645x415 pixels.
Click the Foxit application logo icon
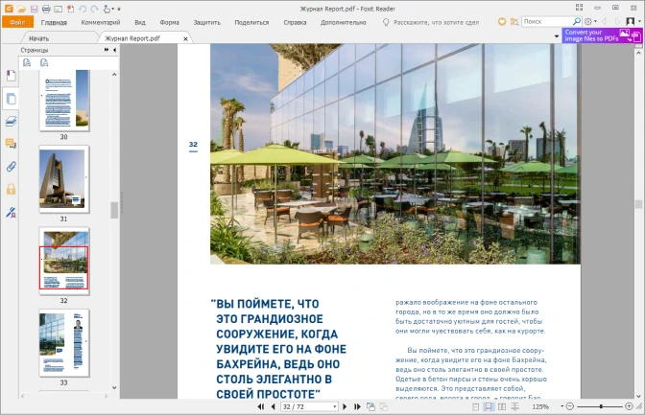point(9,9)
